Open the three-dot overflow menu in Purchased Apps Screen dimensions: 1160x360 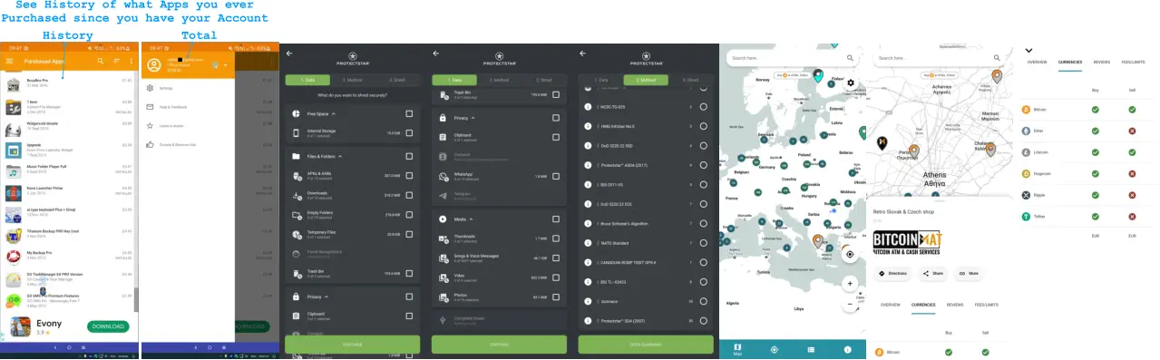tap(131, 61)
